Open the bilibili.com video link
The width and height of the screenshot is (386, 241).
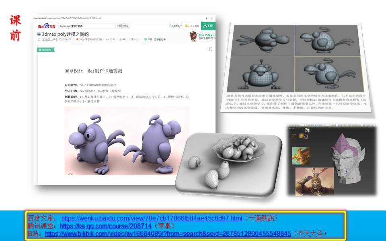click(x=168, y=233)
